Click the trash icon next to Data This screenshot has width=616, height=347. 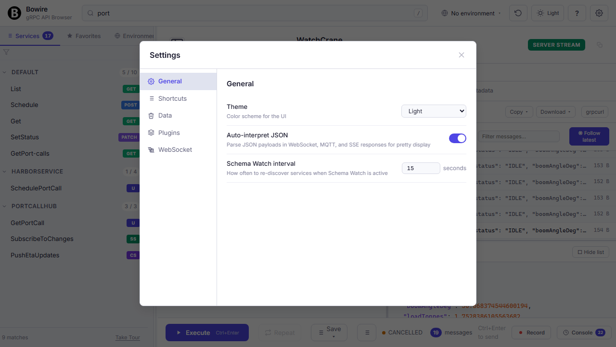(151, 116)
